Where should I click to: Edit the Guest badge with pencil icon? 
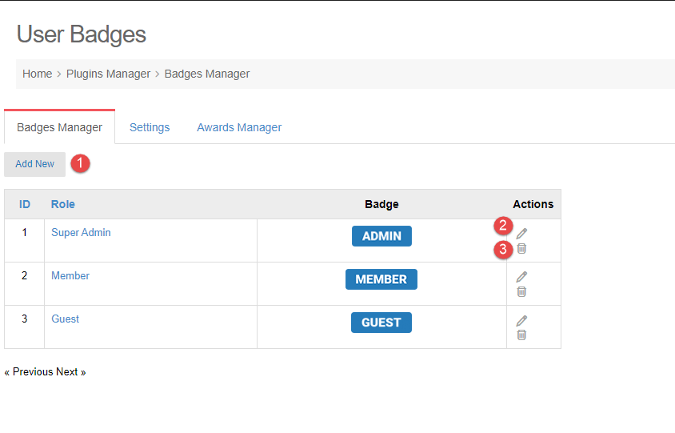[x=521, y=320]
